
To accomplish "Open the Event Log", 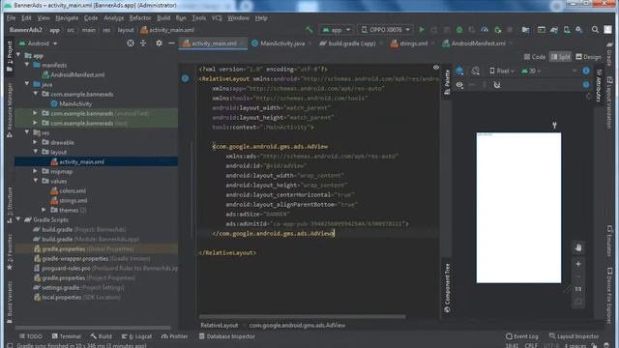I will click(522, 336).
